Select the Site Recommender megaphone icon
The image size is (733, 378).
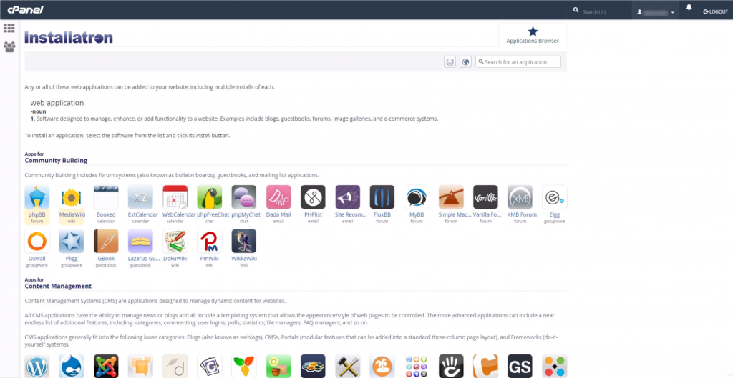(x=348, y=197)
